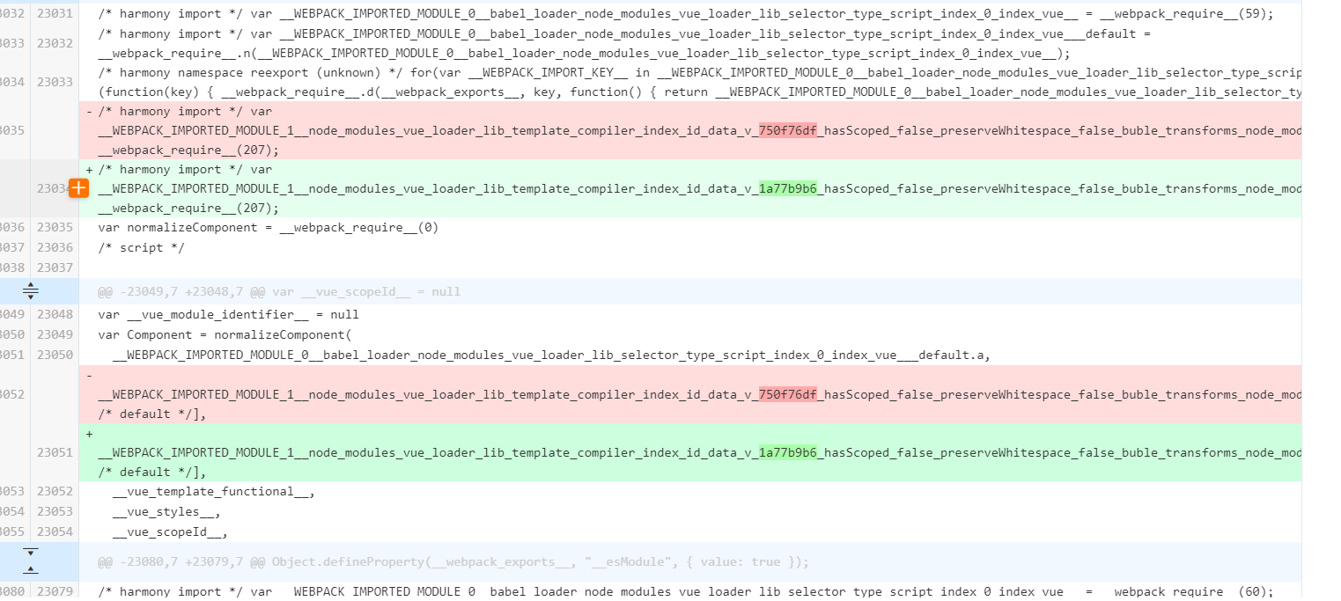1341x601 pixels.
Task: Click the expand-down arrow above the last hunk
Action: [31, 550]
